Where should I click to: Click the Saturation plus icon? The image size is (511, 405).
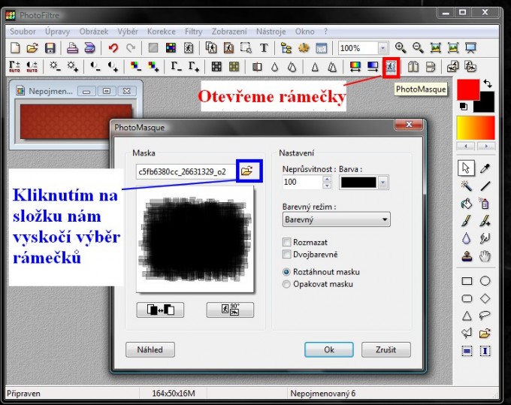[153, 66]
